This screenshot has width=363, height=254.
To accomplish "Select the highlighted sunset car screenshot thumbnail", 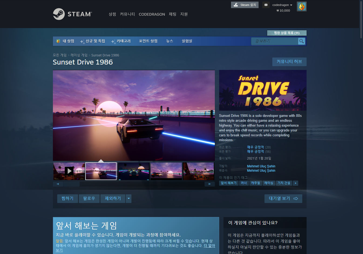I will tap(101, 171).
